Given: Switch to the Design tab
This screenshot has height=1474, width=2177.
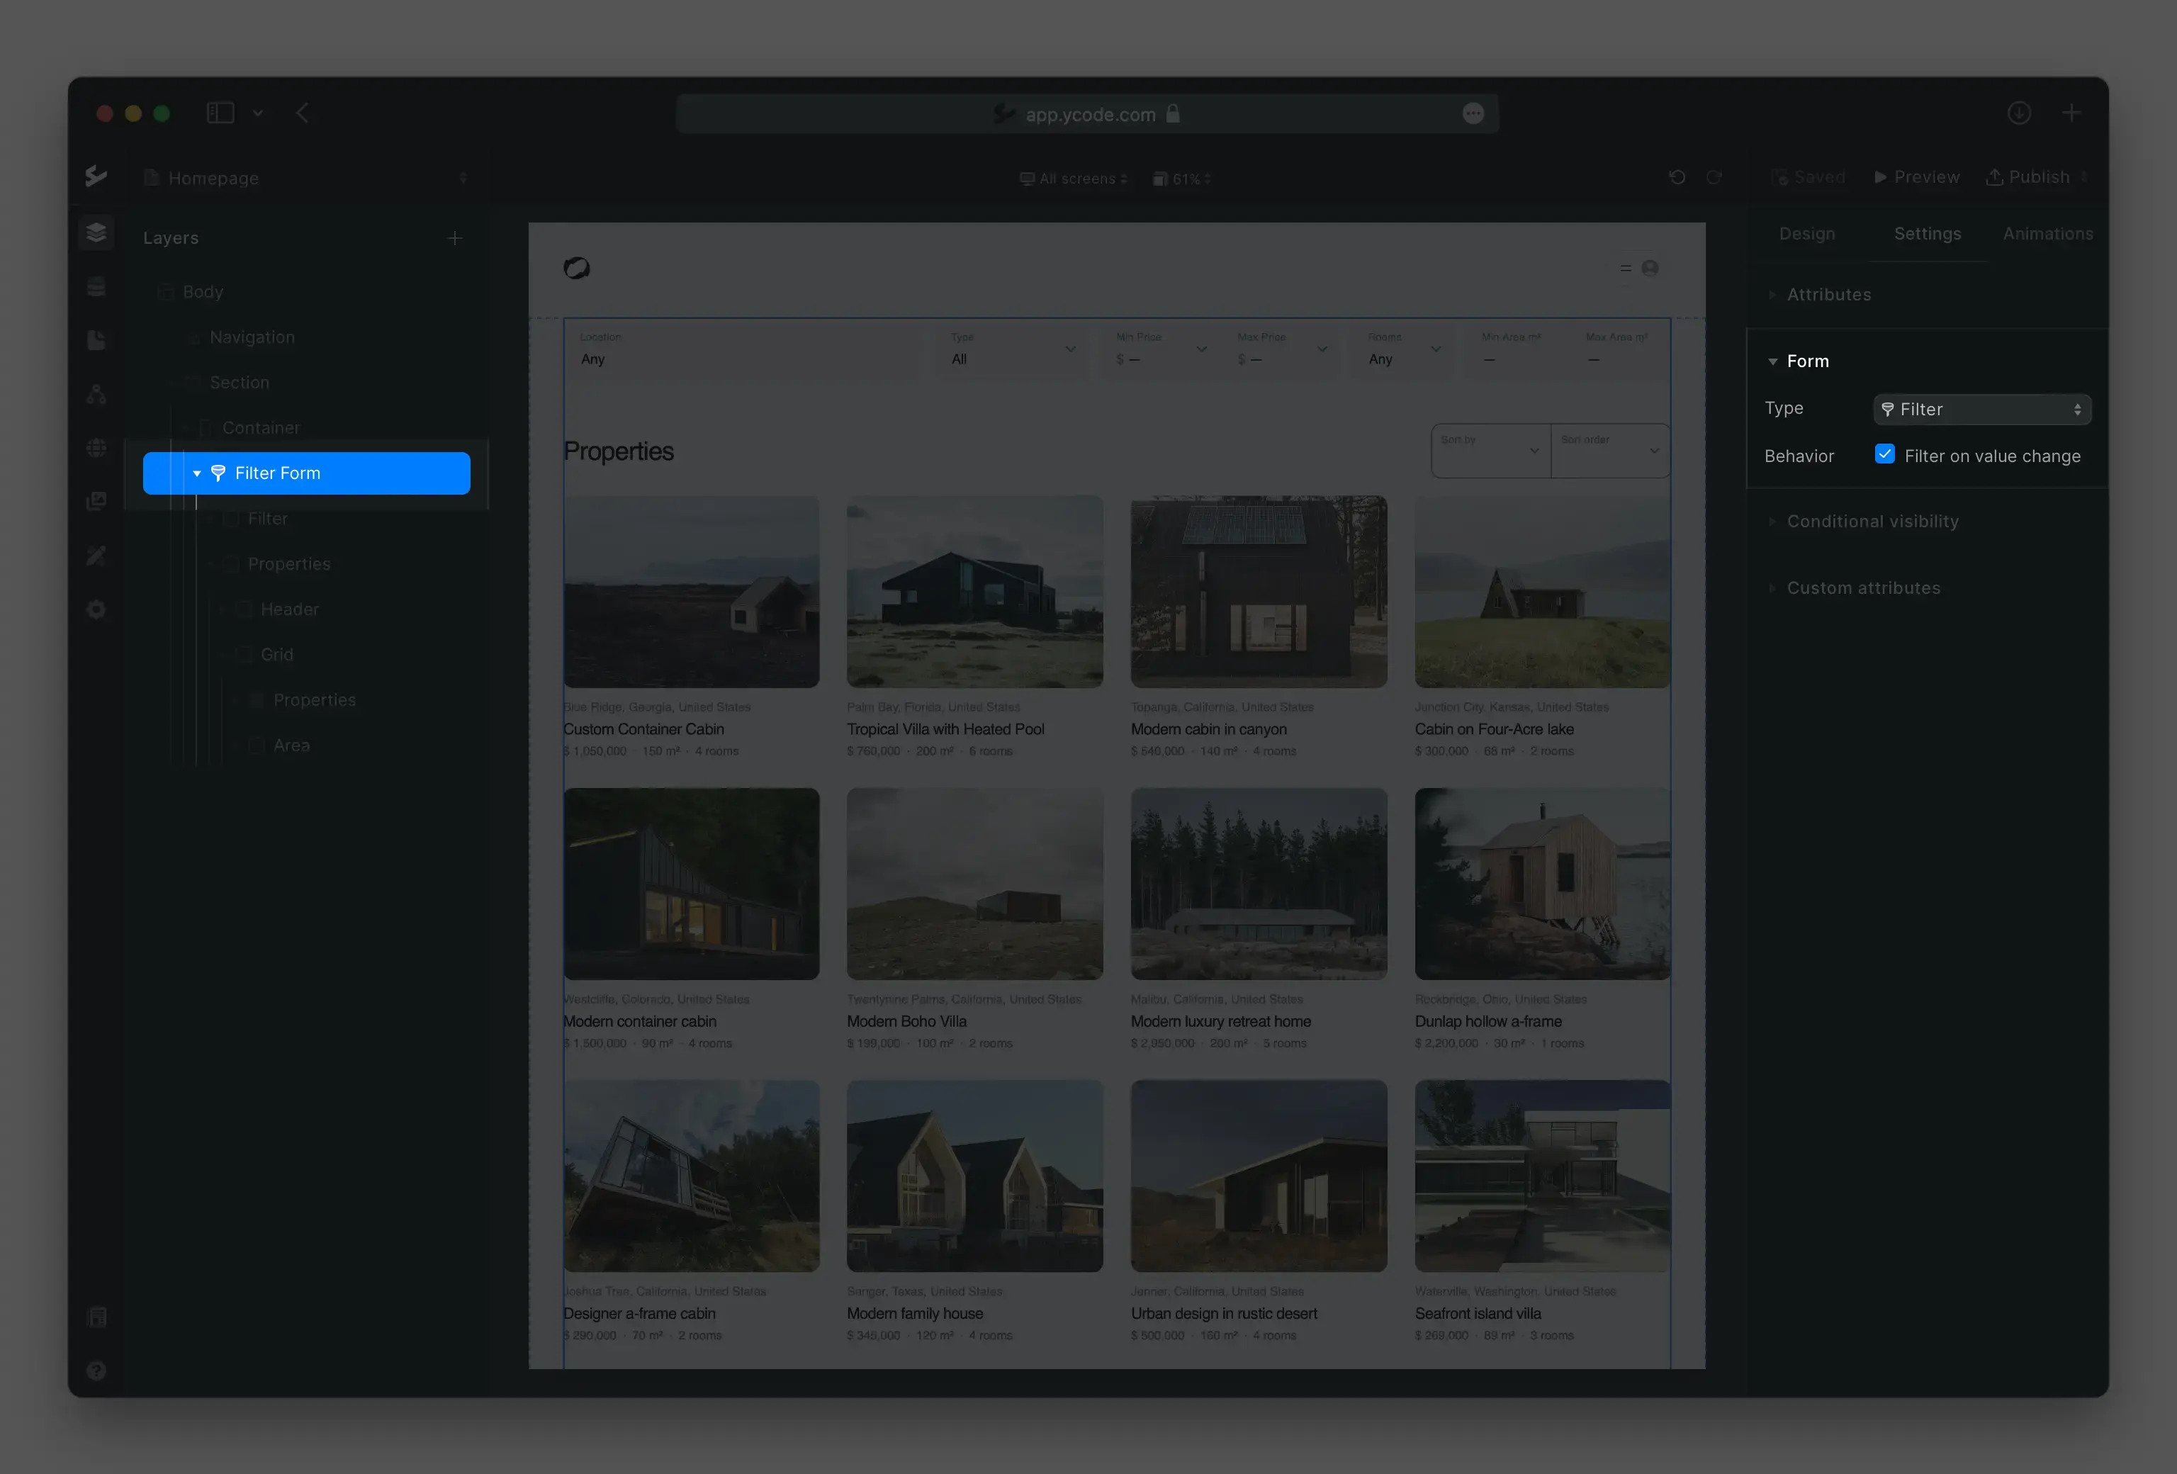Looking at the screenshot, I should (1807, 234).
